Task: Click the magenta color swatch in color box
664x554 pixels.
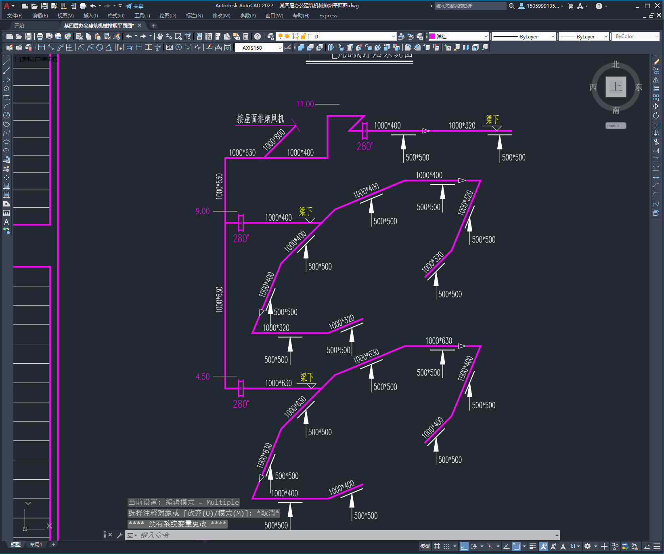Action: click(432, 36)
